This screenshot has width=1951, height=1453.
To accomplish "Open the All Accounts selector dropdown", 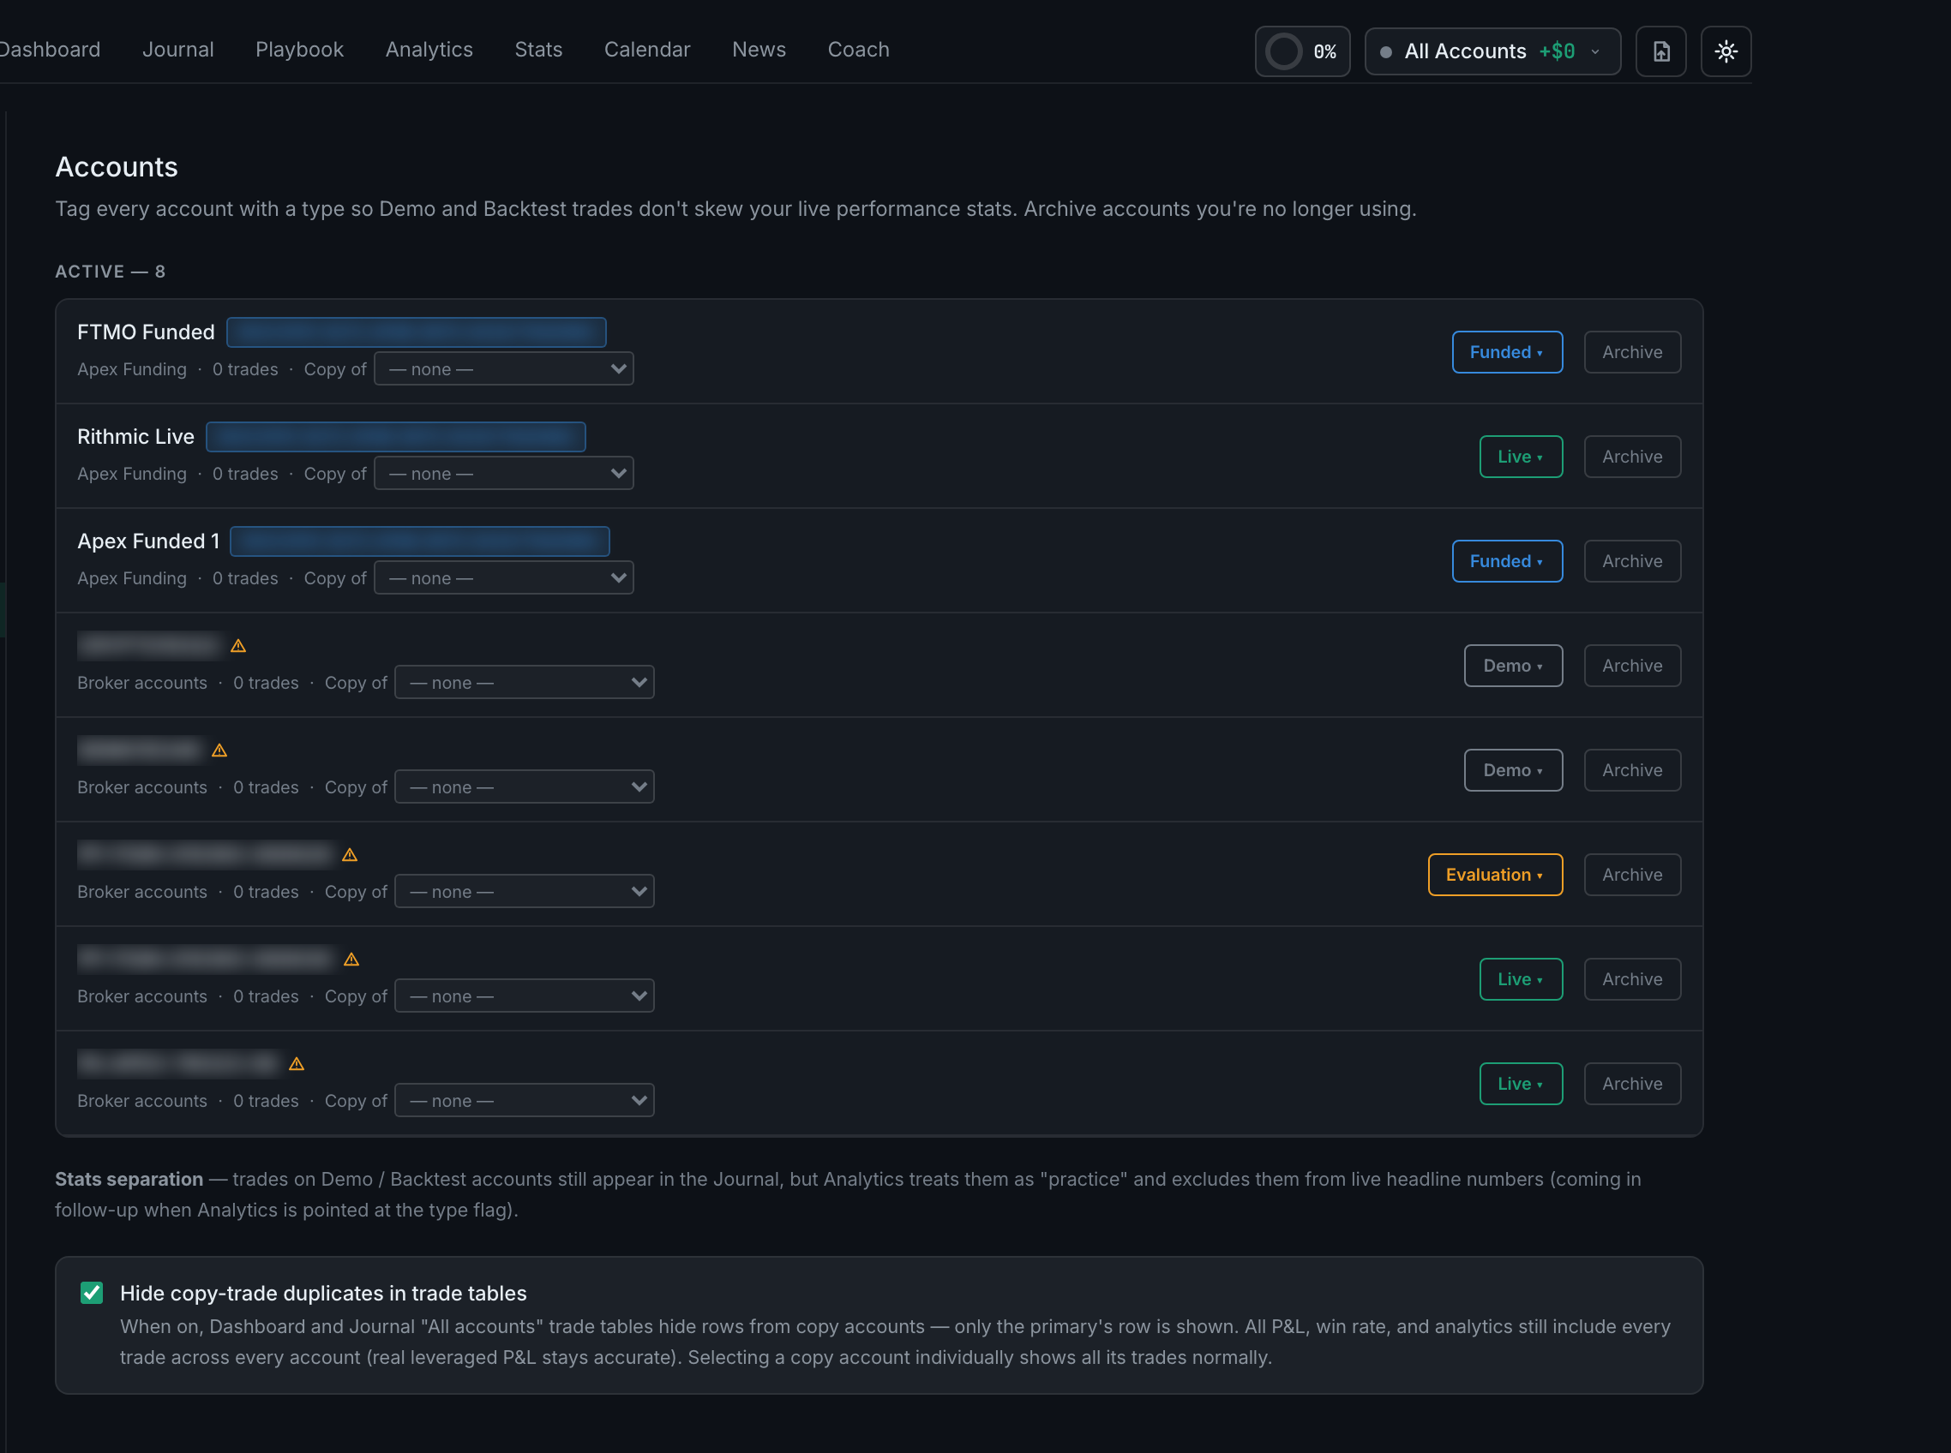I will [1492, 52].
